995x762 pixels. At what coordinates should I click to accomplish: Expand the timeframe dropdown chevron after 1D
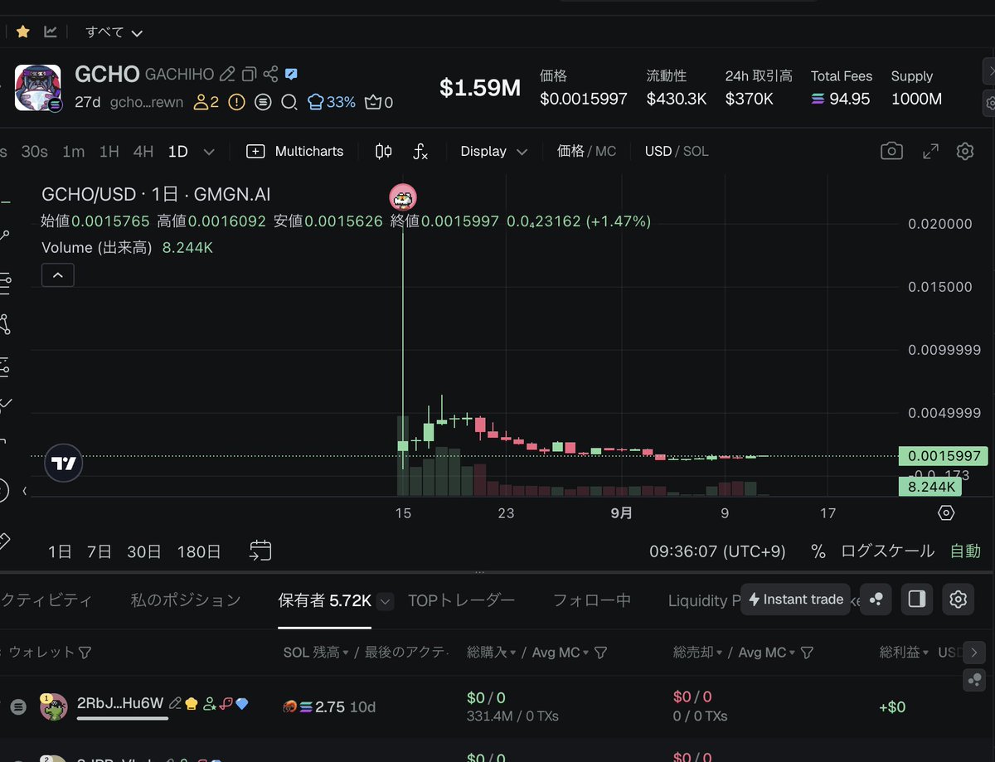[x=209, y=152]
